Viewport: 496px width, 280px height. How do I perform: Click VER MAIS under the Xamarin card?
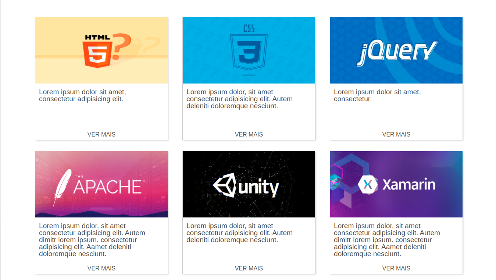pos(396,268)
